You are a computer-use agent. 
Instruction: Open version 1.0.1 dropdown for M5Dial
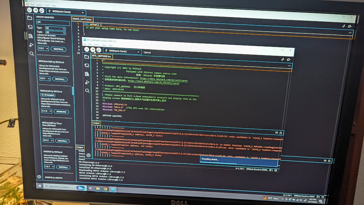49,167
